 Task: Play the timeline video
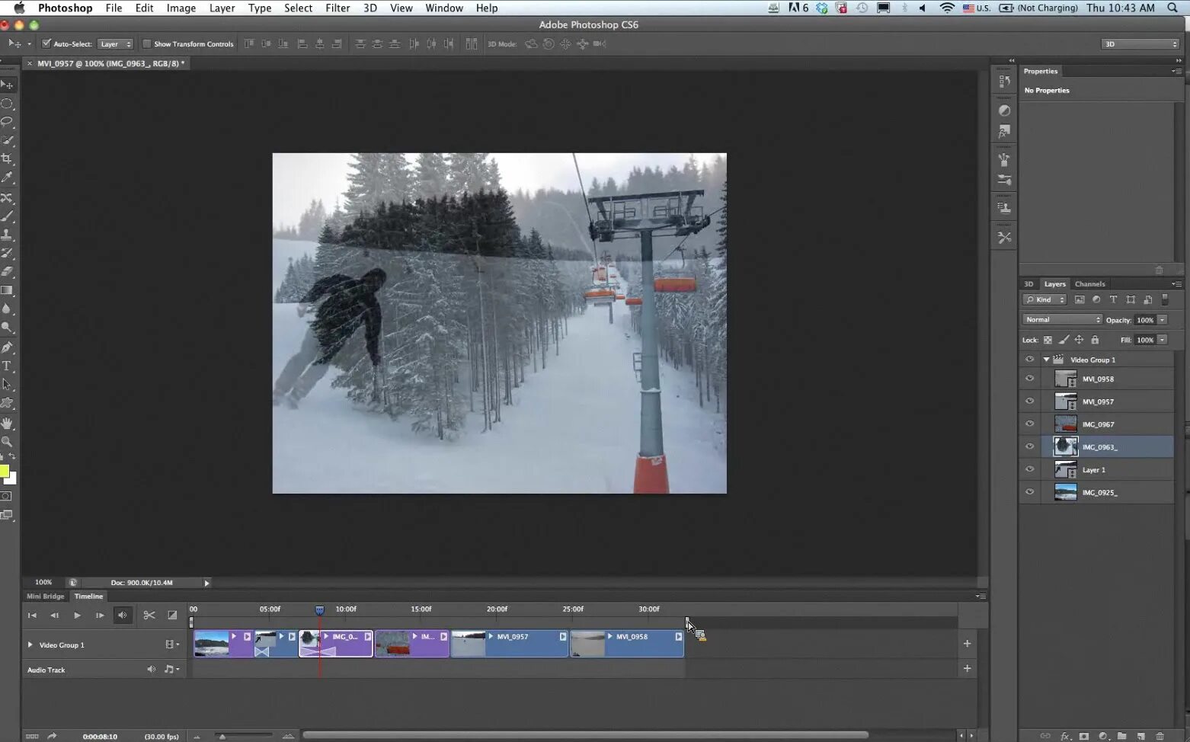point(77,615)
